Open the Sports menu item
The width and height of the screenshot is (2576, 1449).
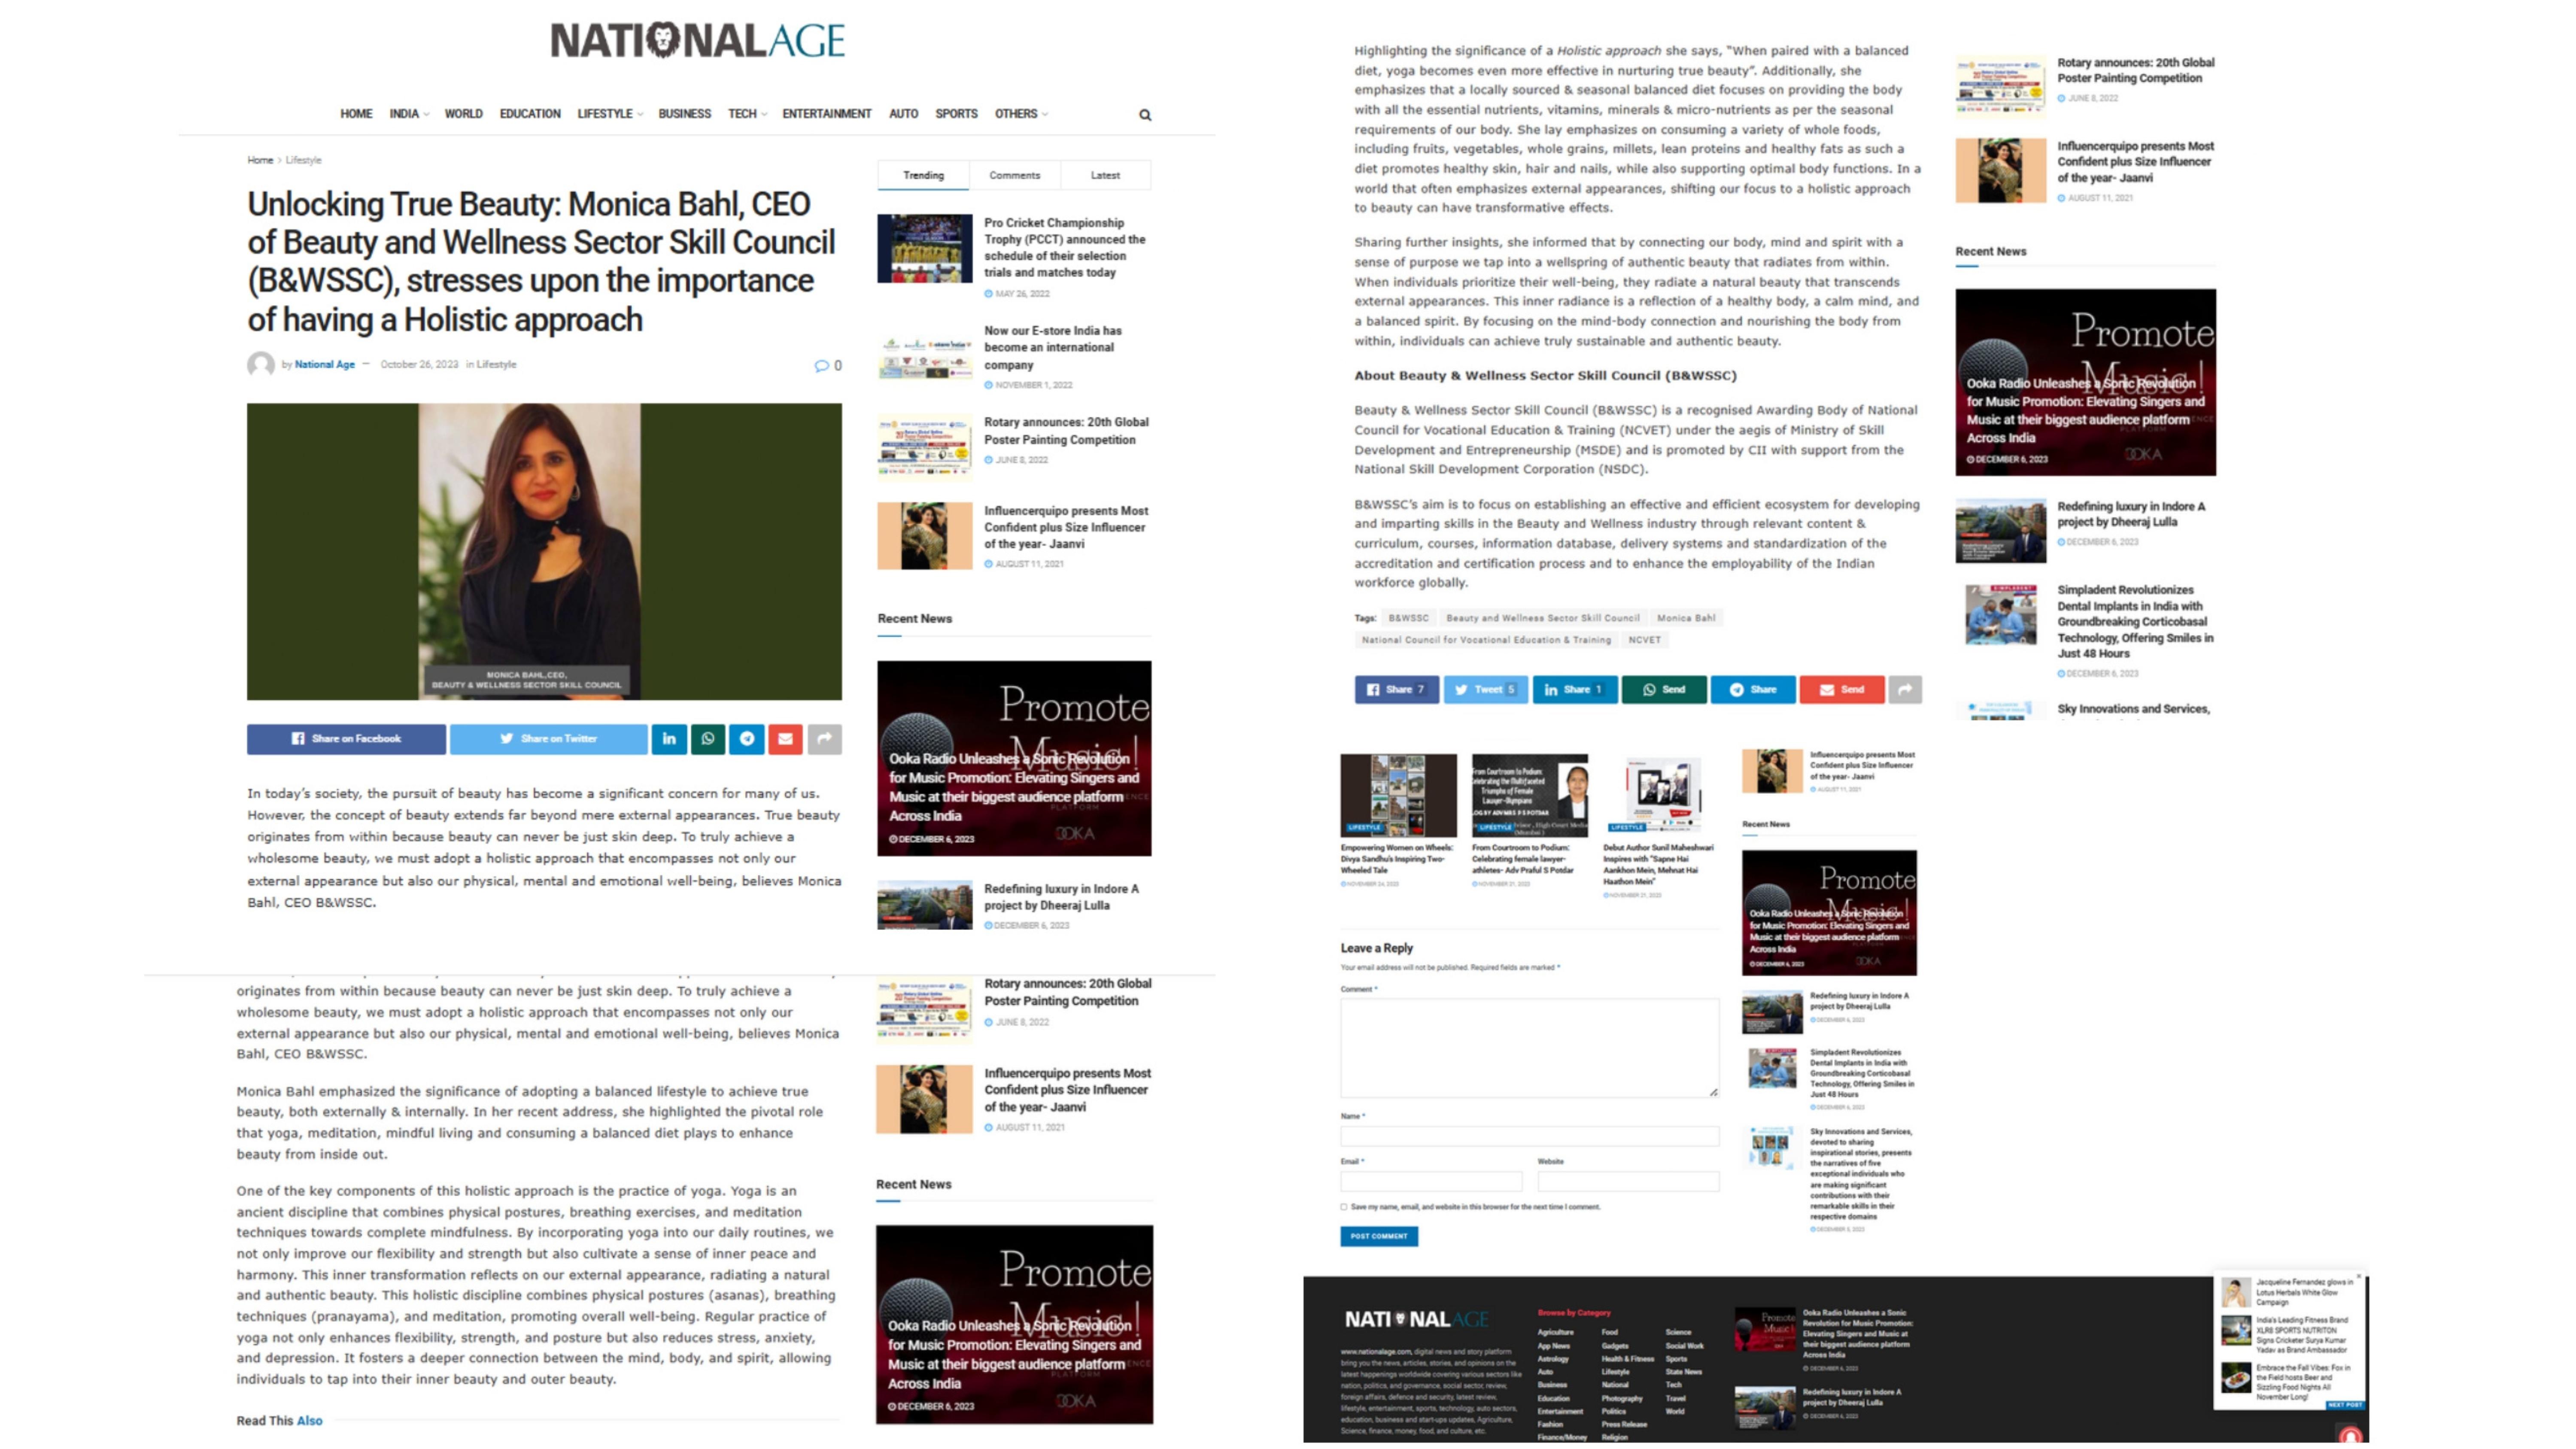point(956,114)
